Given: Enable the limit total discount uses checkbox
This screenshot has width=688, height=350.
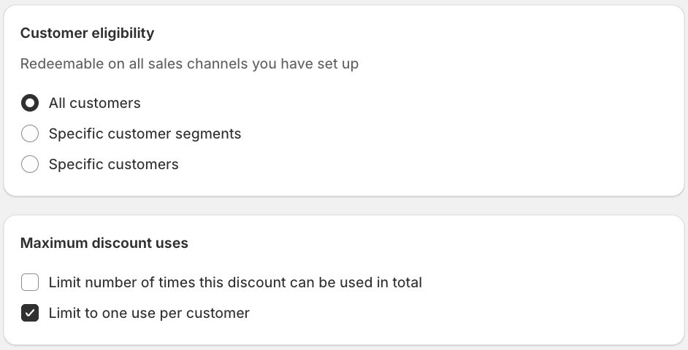Looking at the screenshot, I should tap(30, 282).
